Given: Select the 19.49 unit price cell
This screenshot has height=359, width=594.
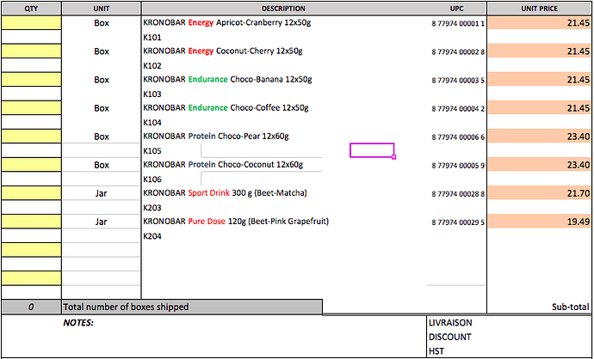Looking at the screenshot, I should point(539,222).
